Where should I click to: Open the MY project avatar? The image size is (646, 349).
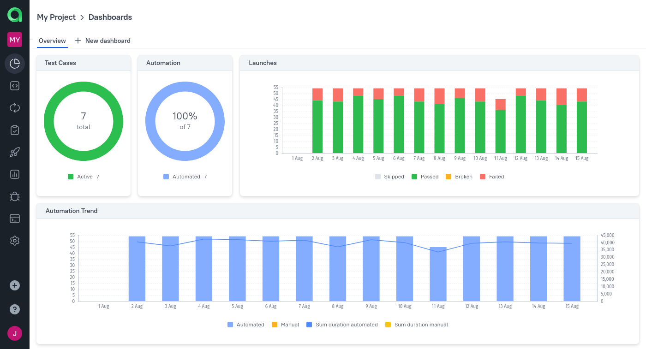(15, 40)
